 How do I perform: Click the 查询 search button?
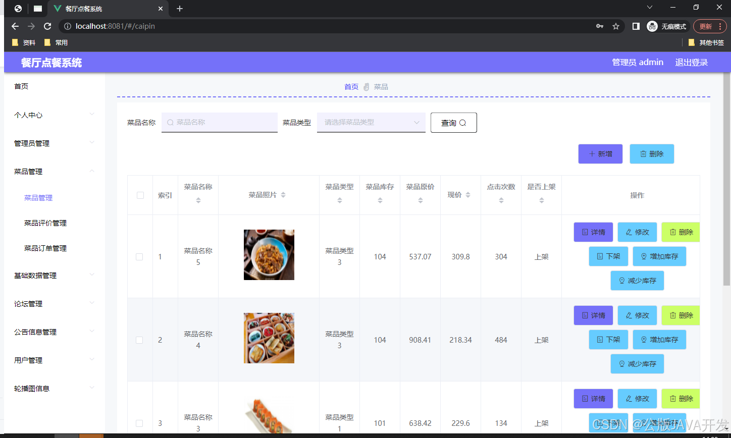[x=454, y=123]
